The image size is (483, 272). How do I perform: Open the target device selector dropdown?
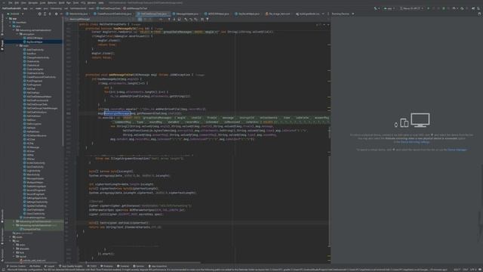(412, 8)
